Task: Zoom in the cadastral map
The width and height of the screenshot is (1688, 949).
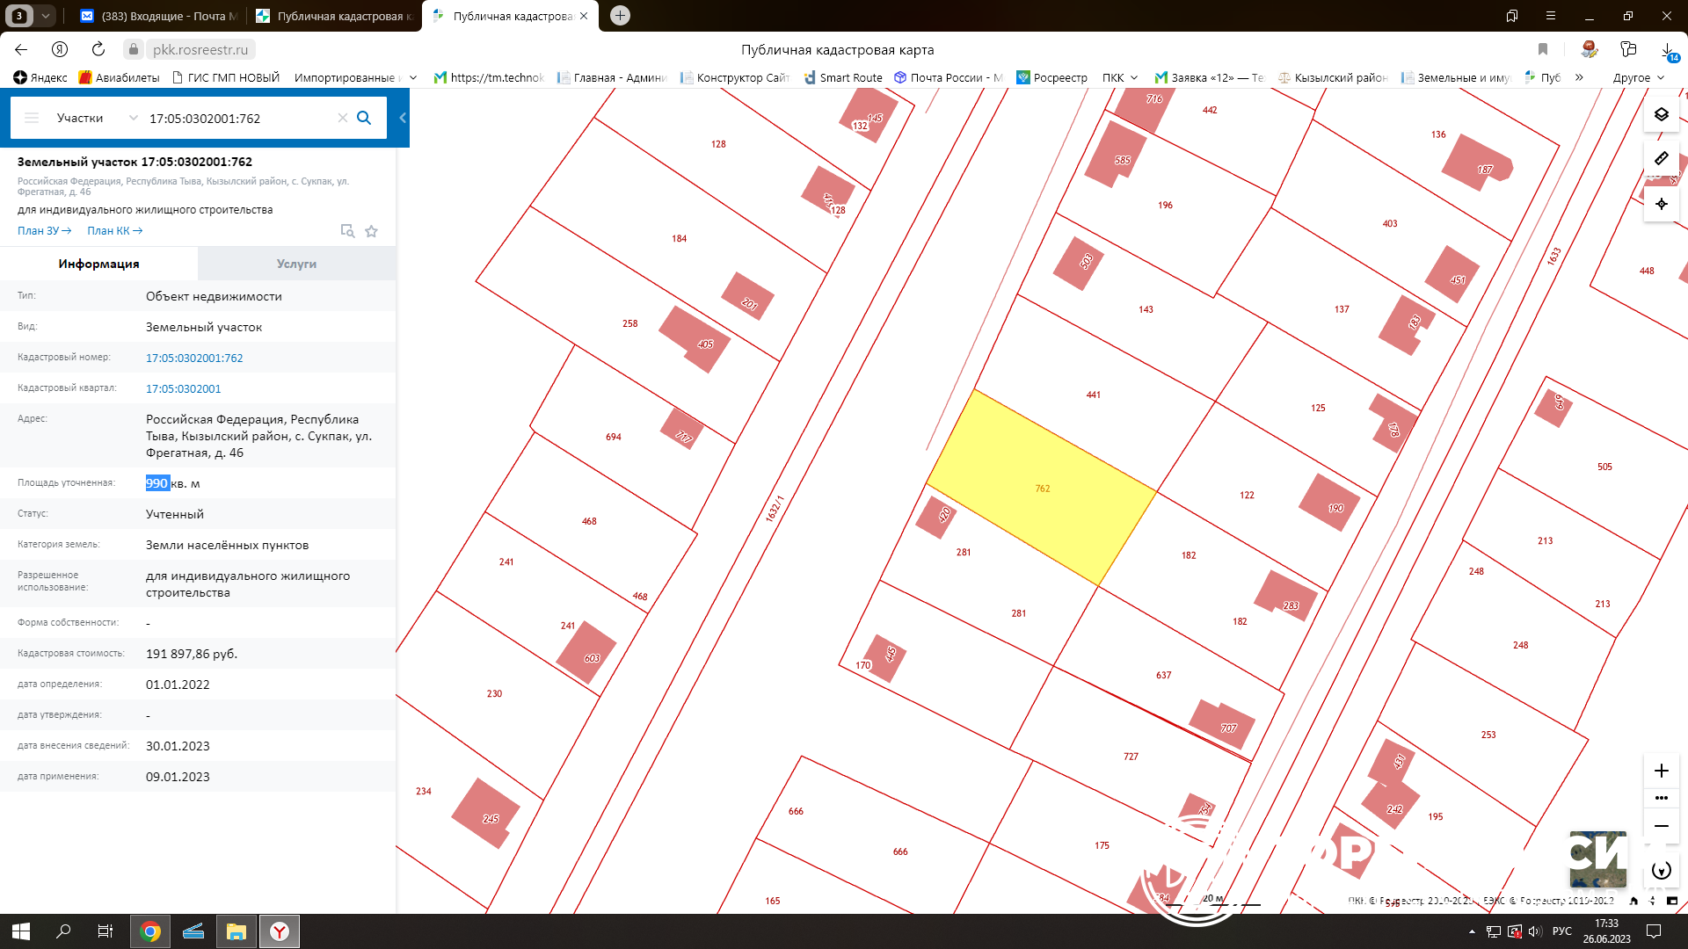Action: (x=1661, y=771)
